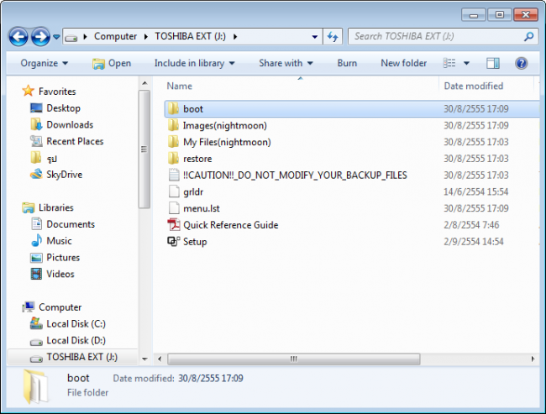Viewport: 546px width, 414px height.
Task: Click navigation pane vertical scrollbar thumb
Action: (144, 149)
